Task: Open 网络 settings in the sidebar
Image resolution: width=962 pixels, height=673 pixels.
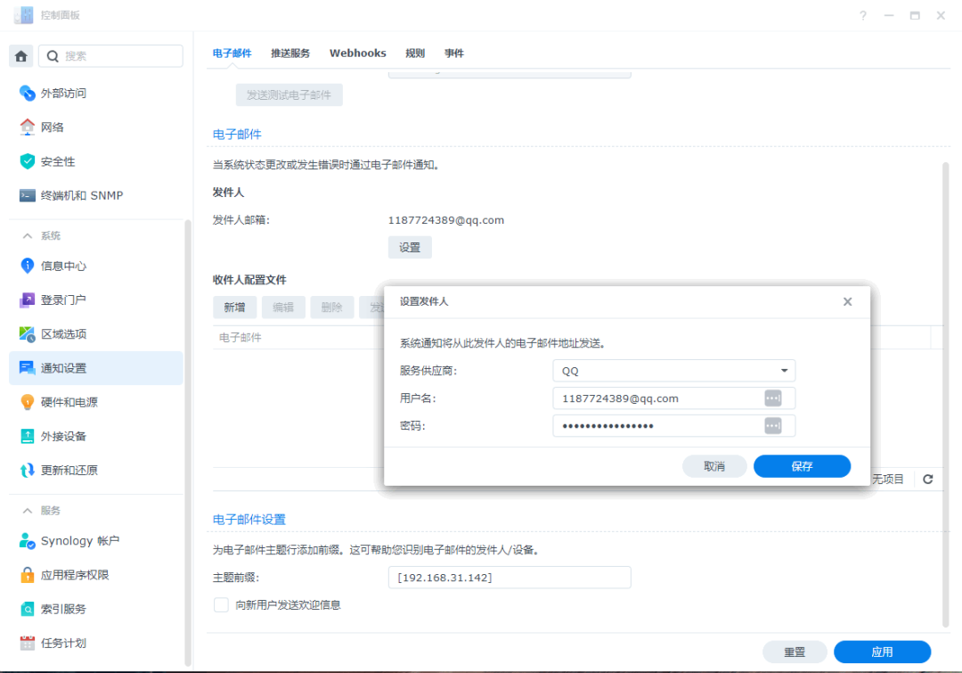Action: click(53, 127)
